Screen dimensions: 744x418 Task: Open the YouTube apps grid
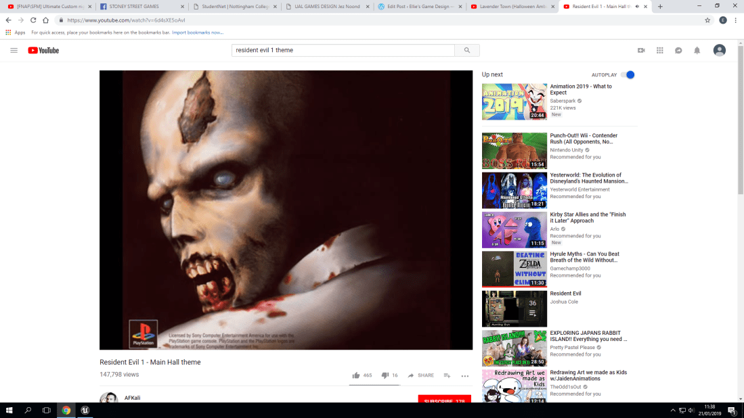pyautogui.click(x=659, y=51)
